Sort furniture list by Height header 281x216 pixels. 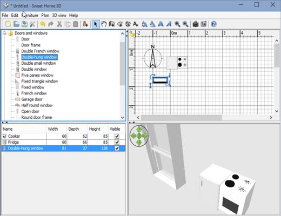(x=98, y=129)
